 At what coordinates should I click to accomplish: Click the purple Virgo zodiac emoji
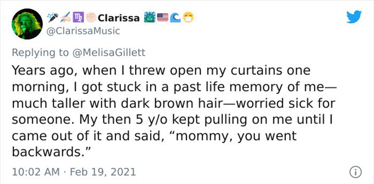pos(78,18)
